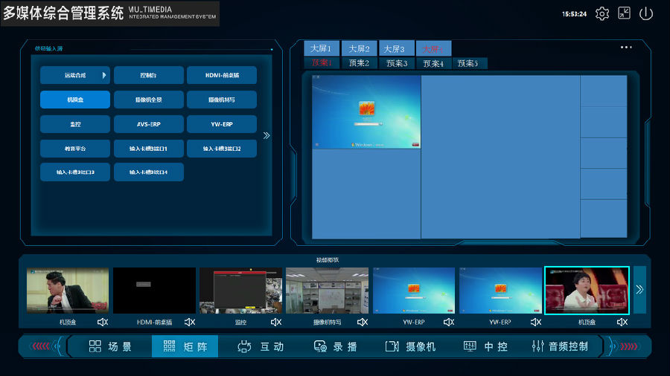Select the 预案3 preset tab

point(396,63)
